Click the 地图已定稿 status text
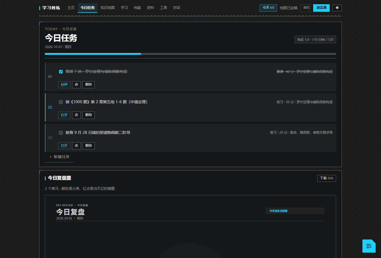 coord(288,8)
